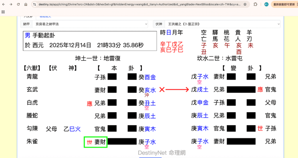Click the blue 日 column header
The height and width of the screenshot is (158, 298).
pos(168,33)
